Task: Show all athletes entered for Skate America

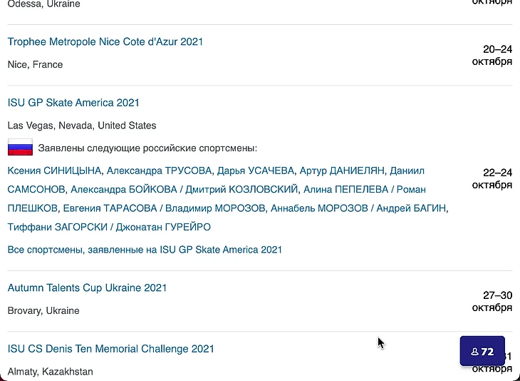Action: click(x=145, y=250)
